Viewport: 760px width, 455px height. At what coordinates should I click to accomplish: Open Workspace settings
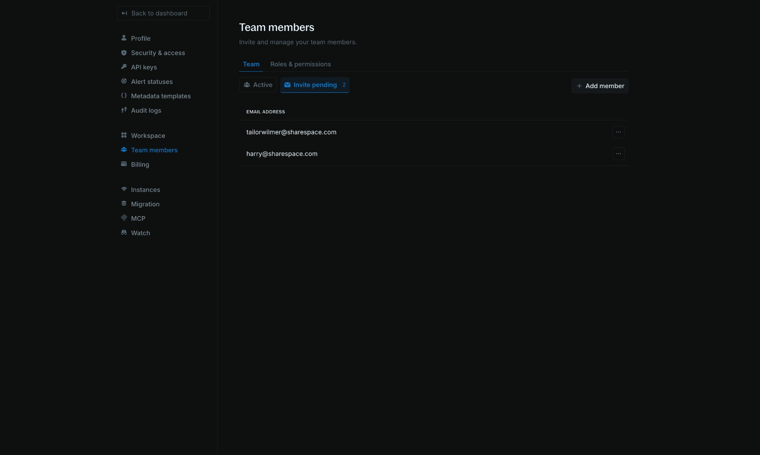pos(148,136)
